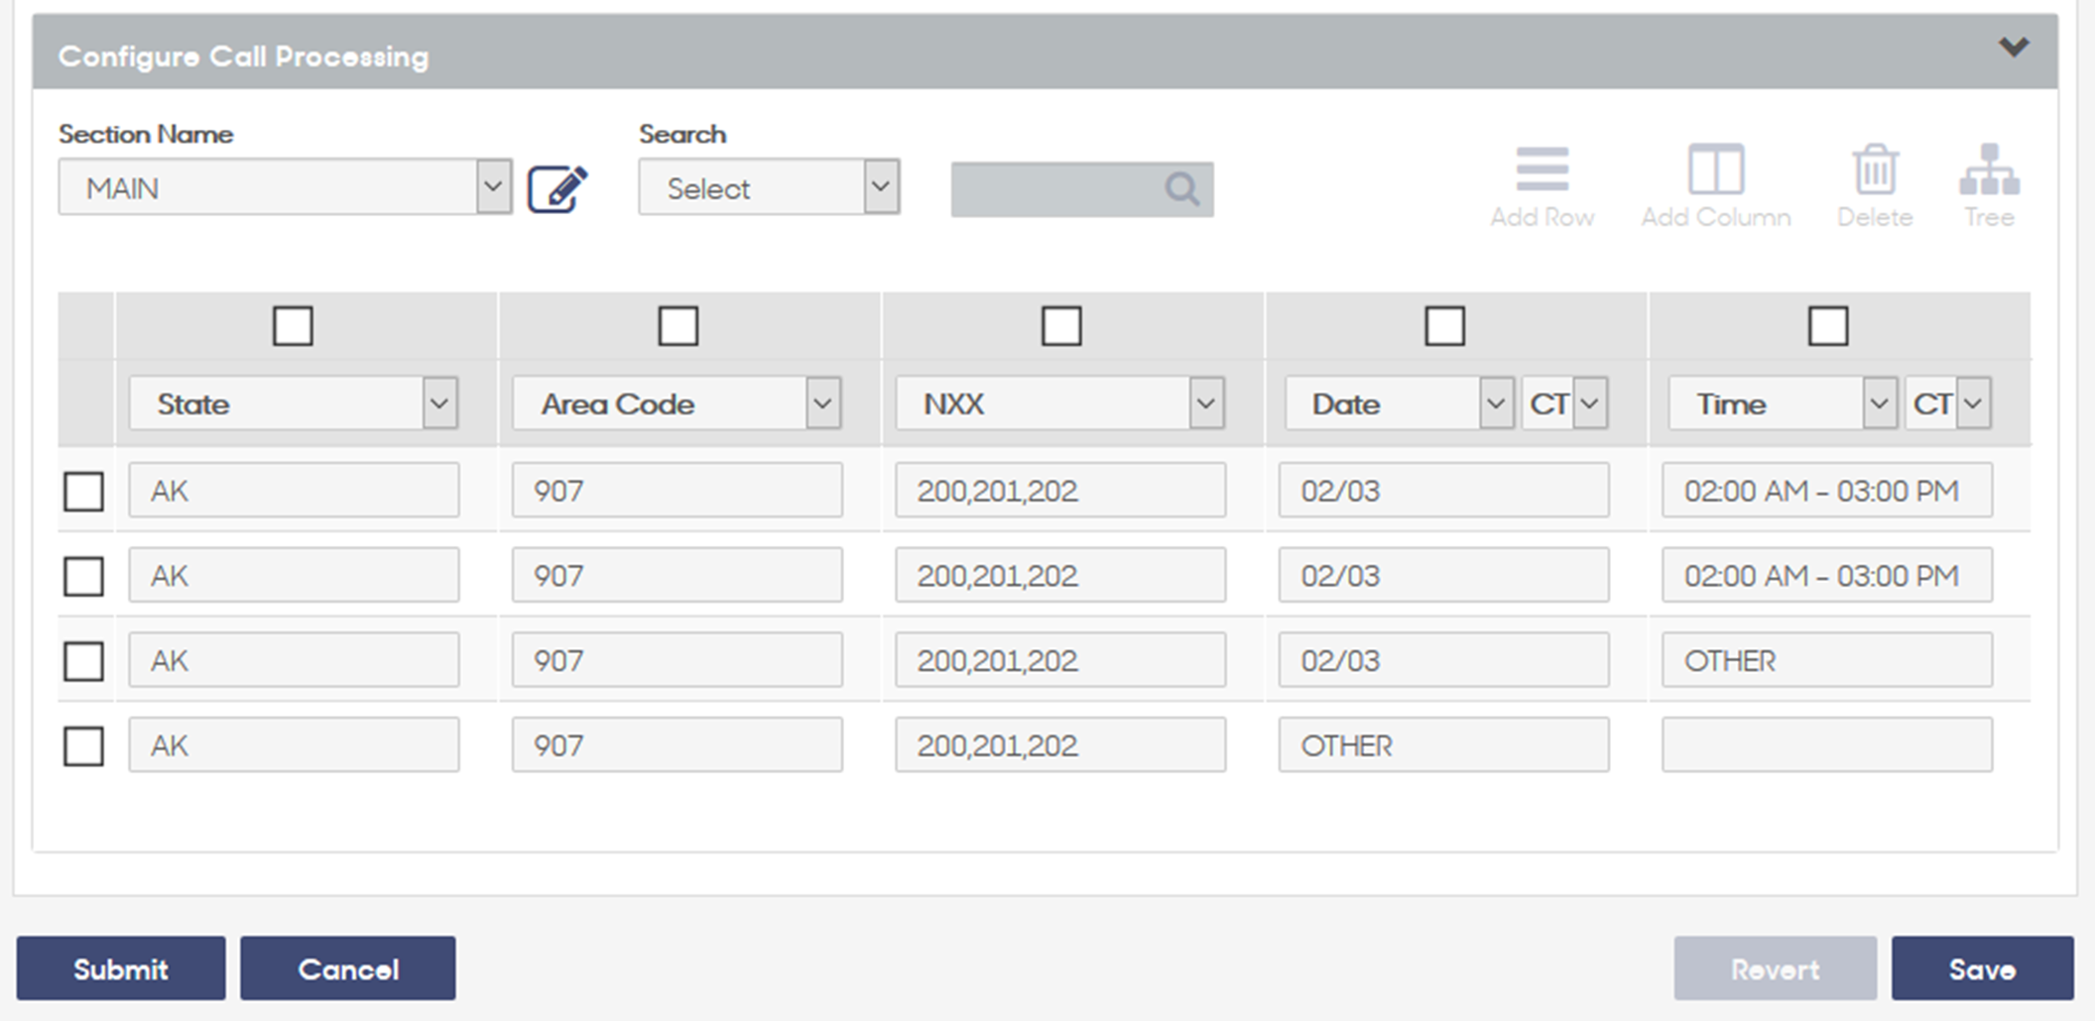The height and width of the screenshot is (1021, 2095).
Task: Click the Time field containing OTHER
Action: pyautogui.click(x=1827, y=660)
